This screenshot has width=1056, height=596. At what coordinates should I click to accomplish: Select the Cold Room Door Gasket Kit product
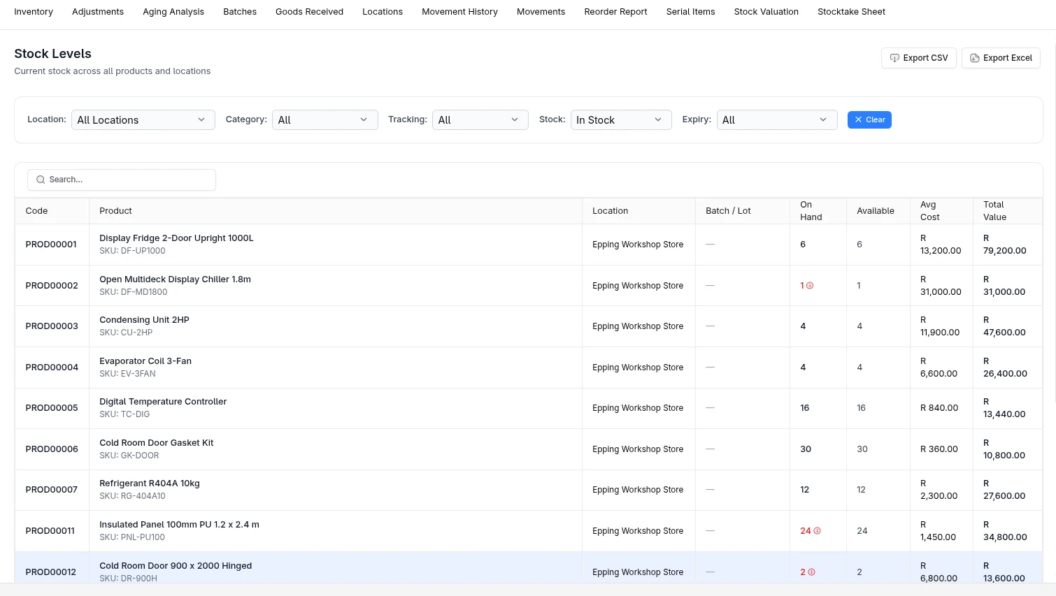(x=157, y=443)
